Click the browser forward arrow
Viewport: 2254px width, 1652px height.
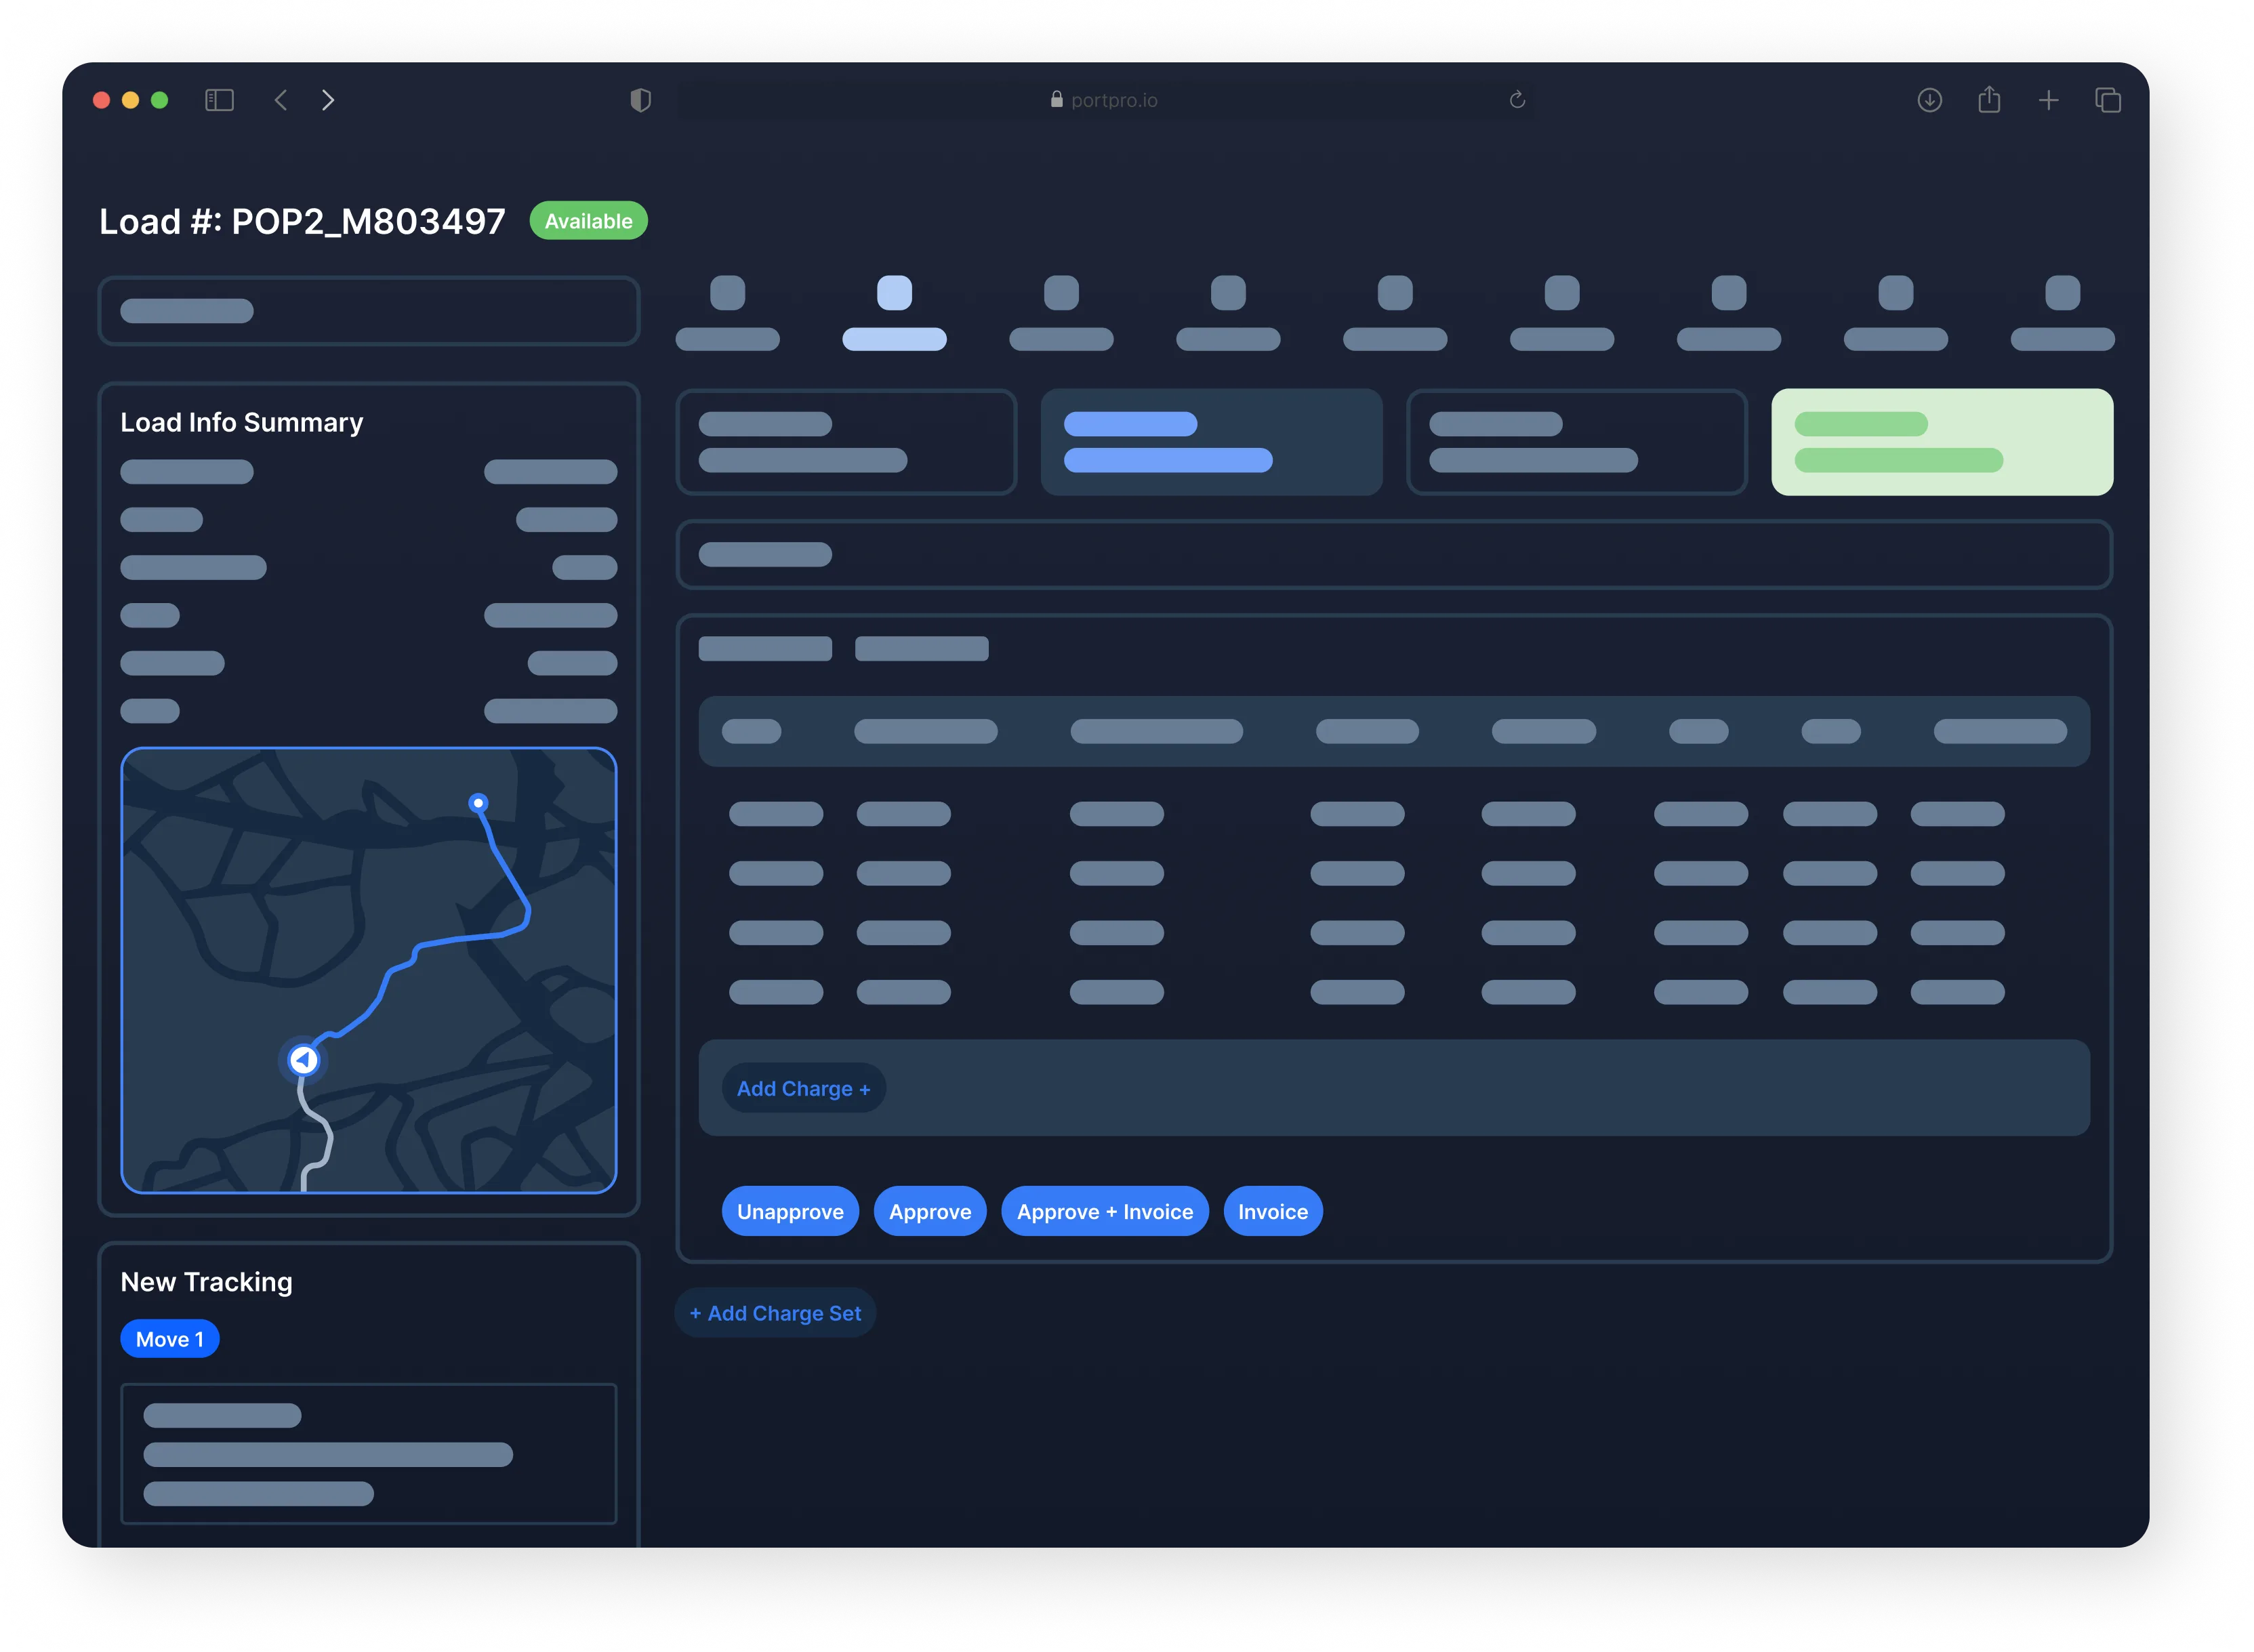(328, 100)
